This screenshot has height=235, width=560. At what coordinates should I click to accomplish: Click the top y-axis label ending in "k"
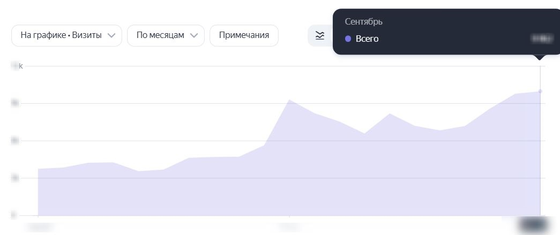click(x=17, y=66)
